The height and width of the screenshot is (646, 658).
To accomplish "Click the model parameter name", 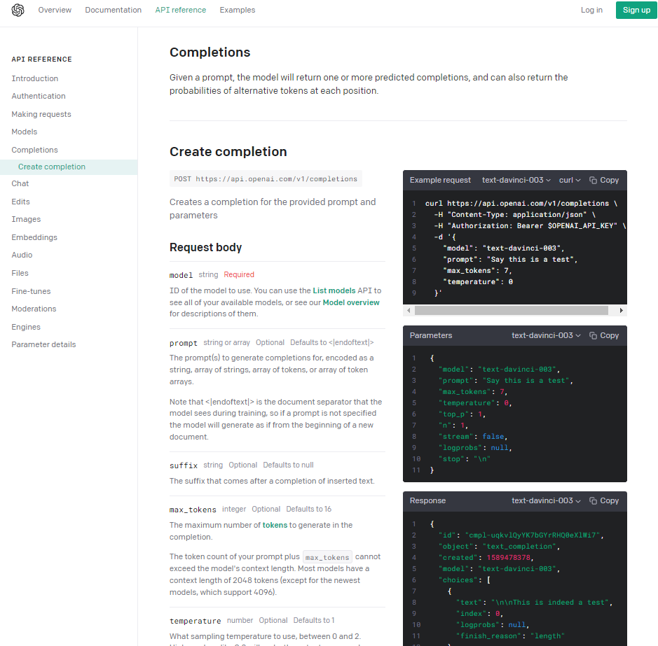I will coord(181,275).
